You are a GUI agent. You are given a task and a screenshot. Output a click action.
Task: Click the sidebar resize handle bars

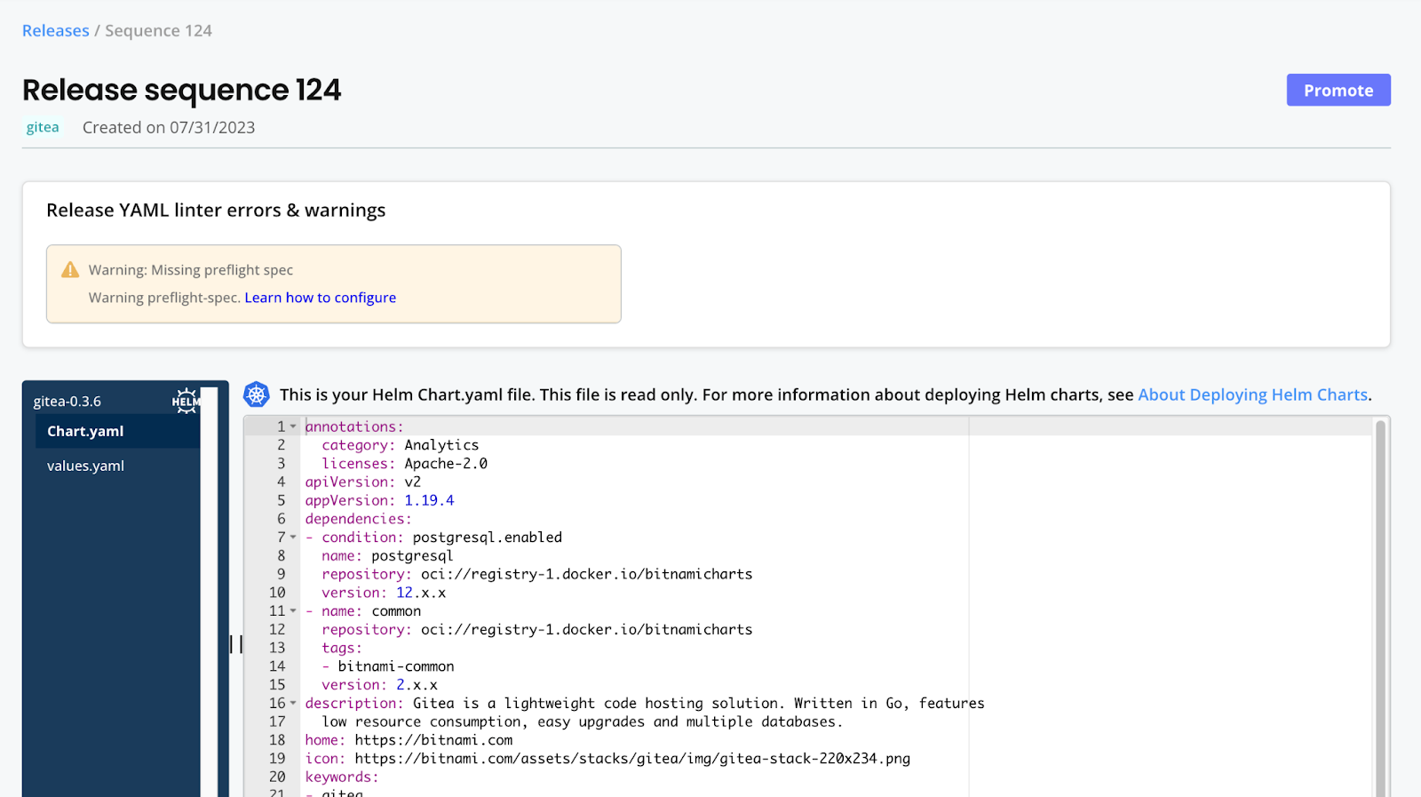coord(236,644)
